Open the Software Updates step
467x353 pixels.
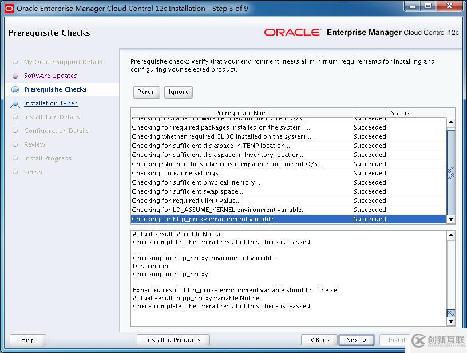(x=50, y=76)
